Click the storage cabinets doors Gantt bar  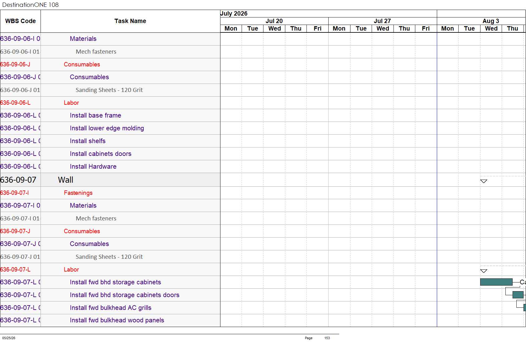coord(518,295)
